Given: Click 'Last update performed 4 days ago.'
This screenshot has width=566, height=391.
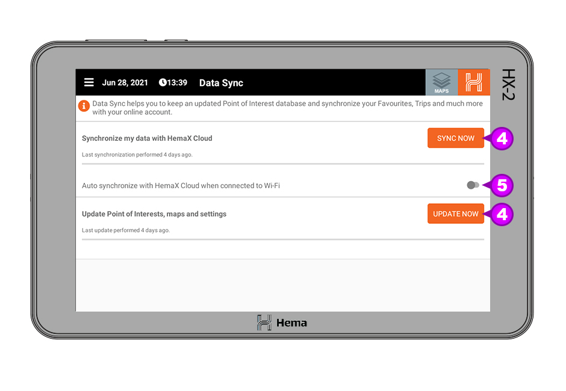Looking at the screenshot, I should [126, 230].
